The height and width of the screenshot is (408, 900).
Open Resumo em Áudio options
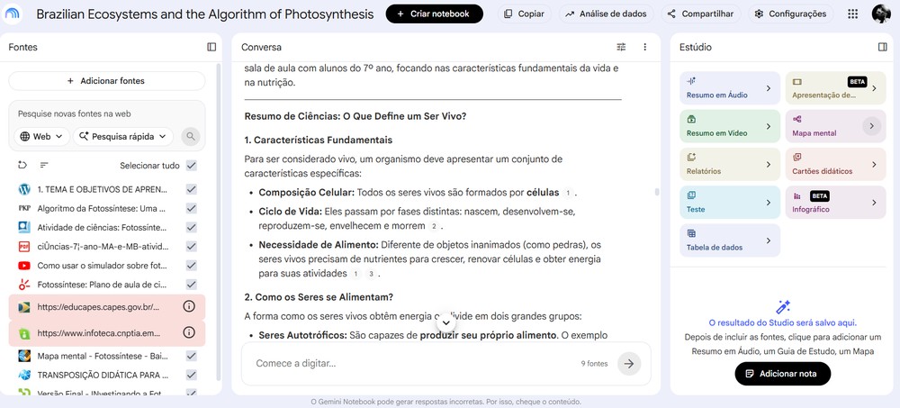(x=730, y=88)
